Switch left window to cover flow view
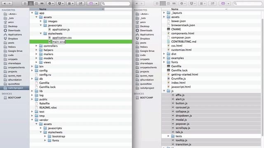 [42, 3]
